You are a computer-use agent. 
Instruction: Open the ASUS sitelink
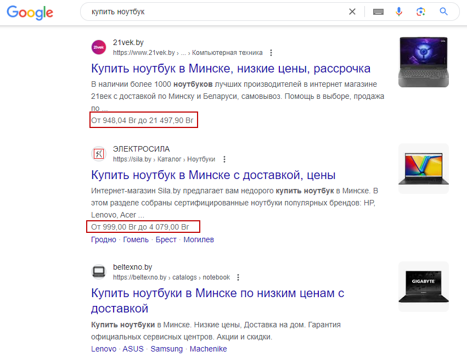point(133,349)
